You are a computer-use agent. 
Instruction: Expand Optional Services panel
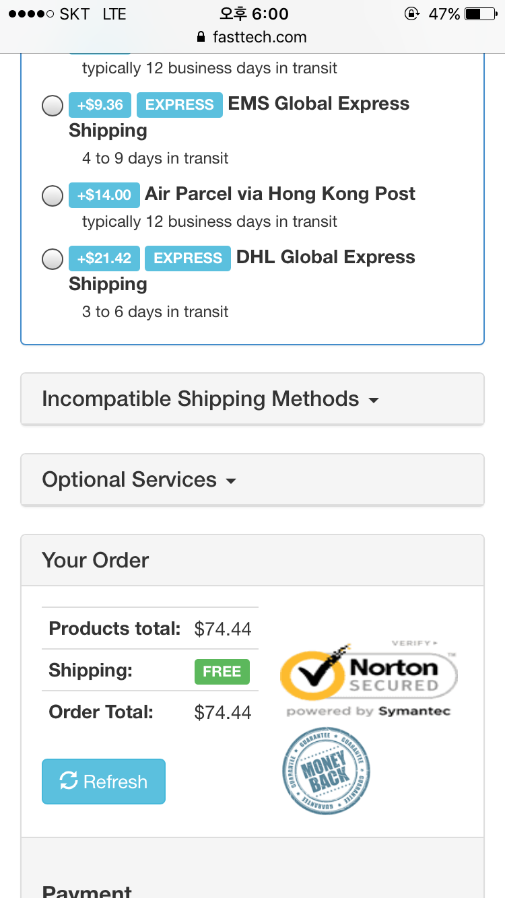click(x=252, y=480)
